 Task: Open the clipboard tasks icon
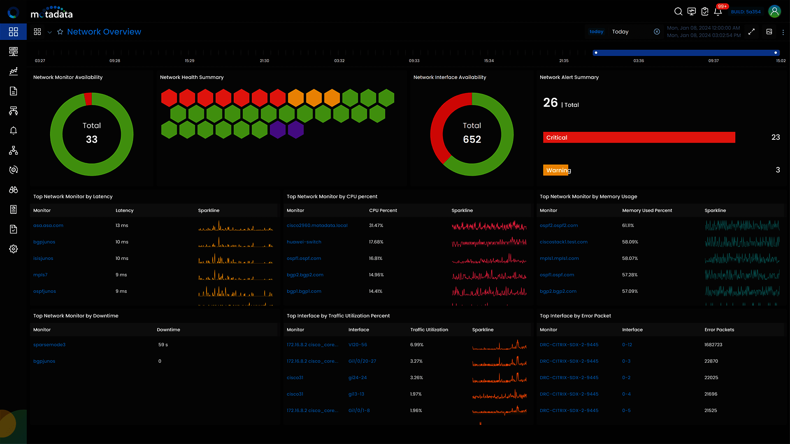click(705, 12)
